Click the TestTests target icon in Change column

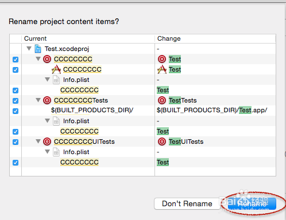tap(162, 100)
